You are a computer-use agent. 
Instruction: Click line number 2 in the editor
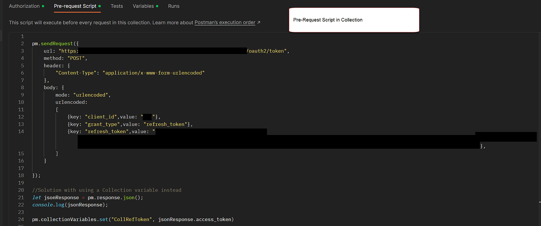[22, 43]
